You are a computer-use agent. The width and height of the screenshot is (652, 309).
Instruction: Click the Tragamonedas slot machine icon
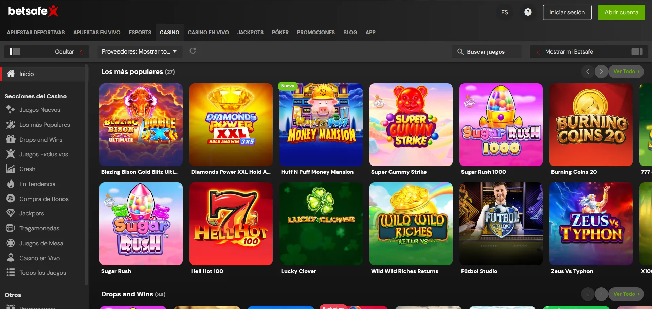pos(11,228)
